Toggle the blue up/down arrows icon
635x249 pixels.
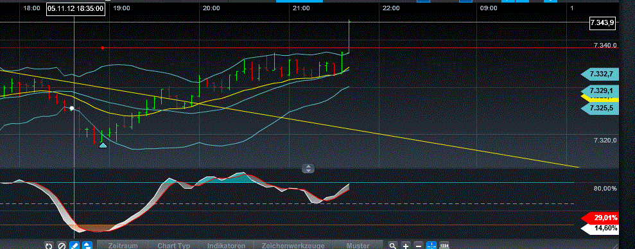pyautogui.click(x=87, y=246)
